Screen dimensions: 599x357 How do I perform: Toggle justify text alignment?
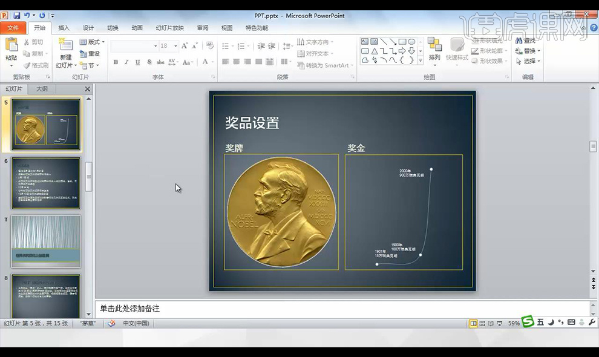[258, 62]
